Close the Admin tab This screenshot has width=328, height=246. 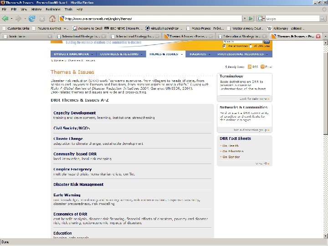pos(50,36)
